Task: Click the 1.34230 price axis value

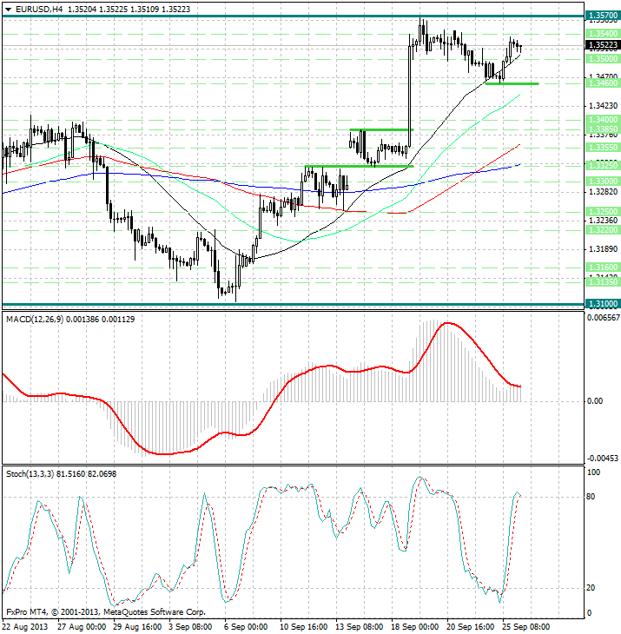Action: coord(604,106)
